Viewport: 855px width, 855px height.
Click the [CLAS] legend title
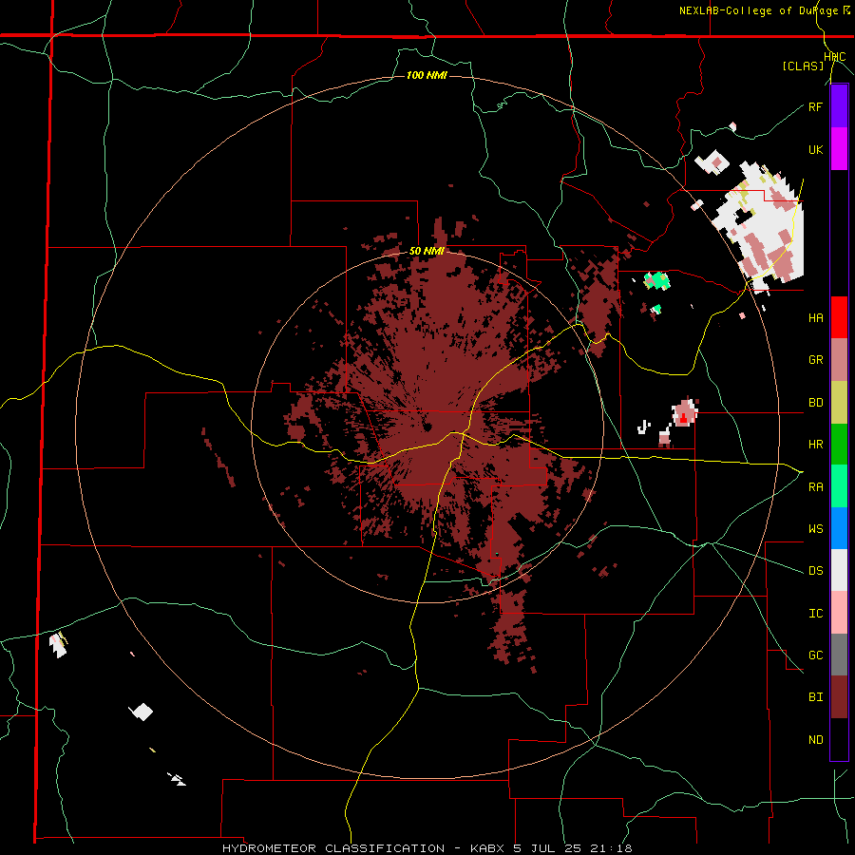click(803, 66)
